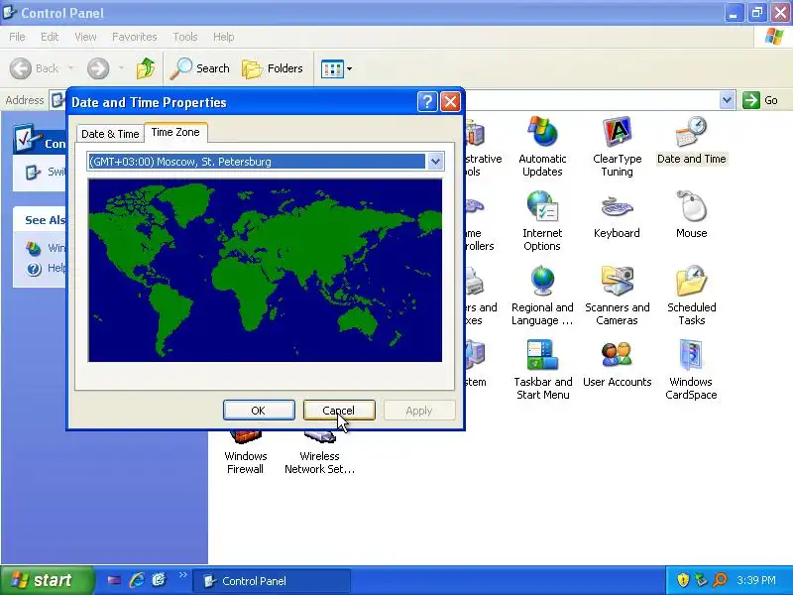Open the View menu

point(85,37)
